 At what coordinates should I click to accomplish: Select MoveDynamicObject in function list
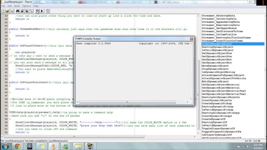pos(215,66)
